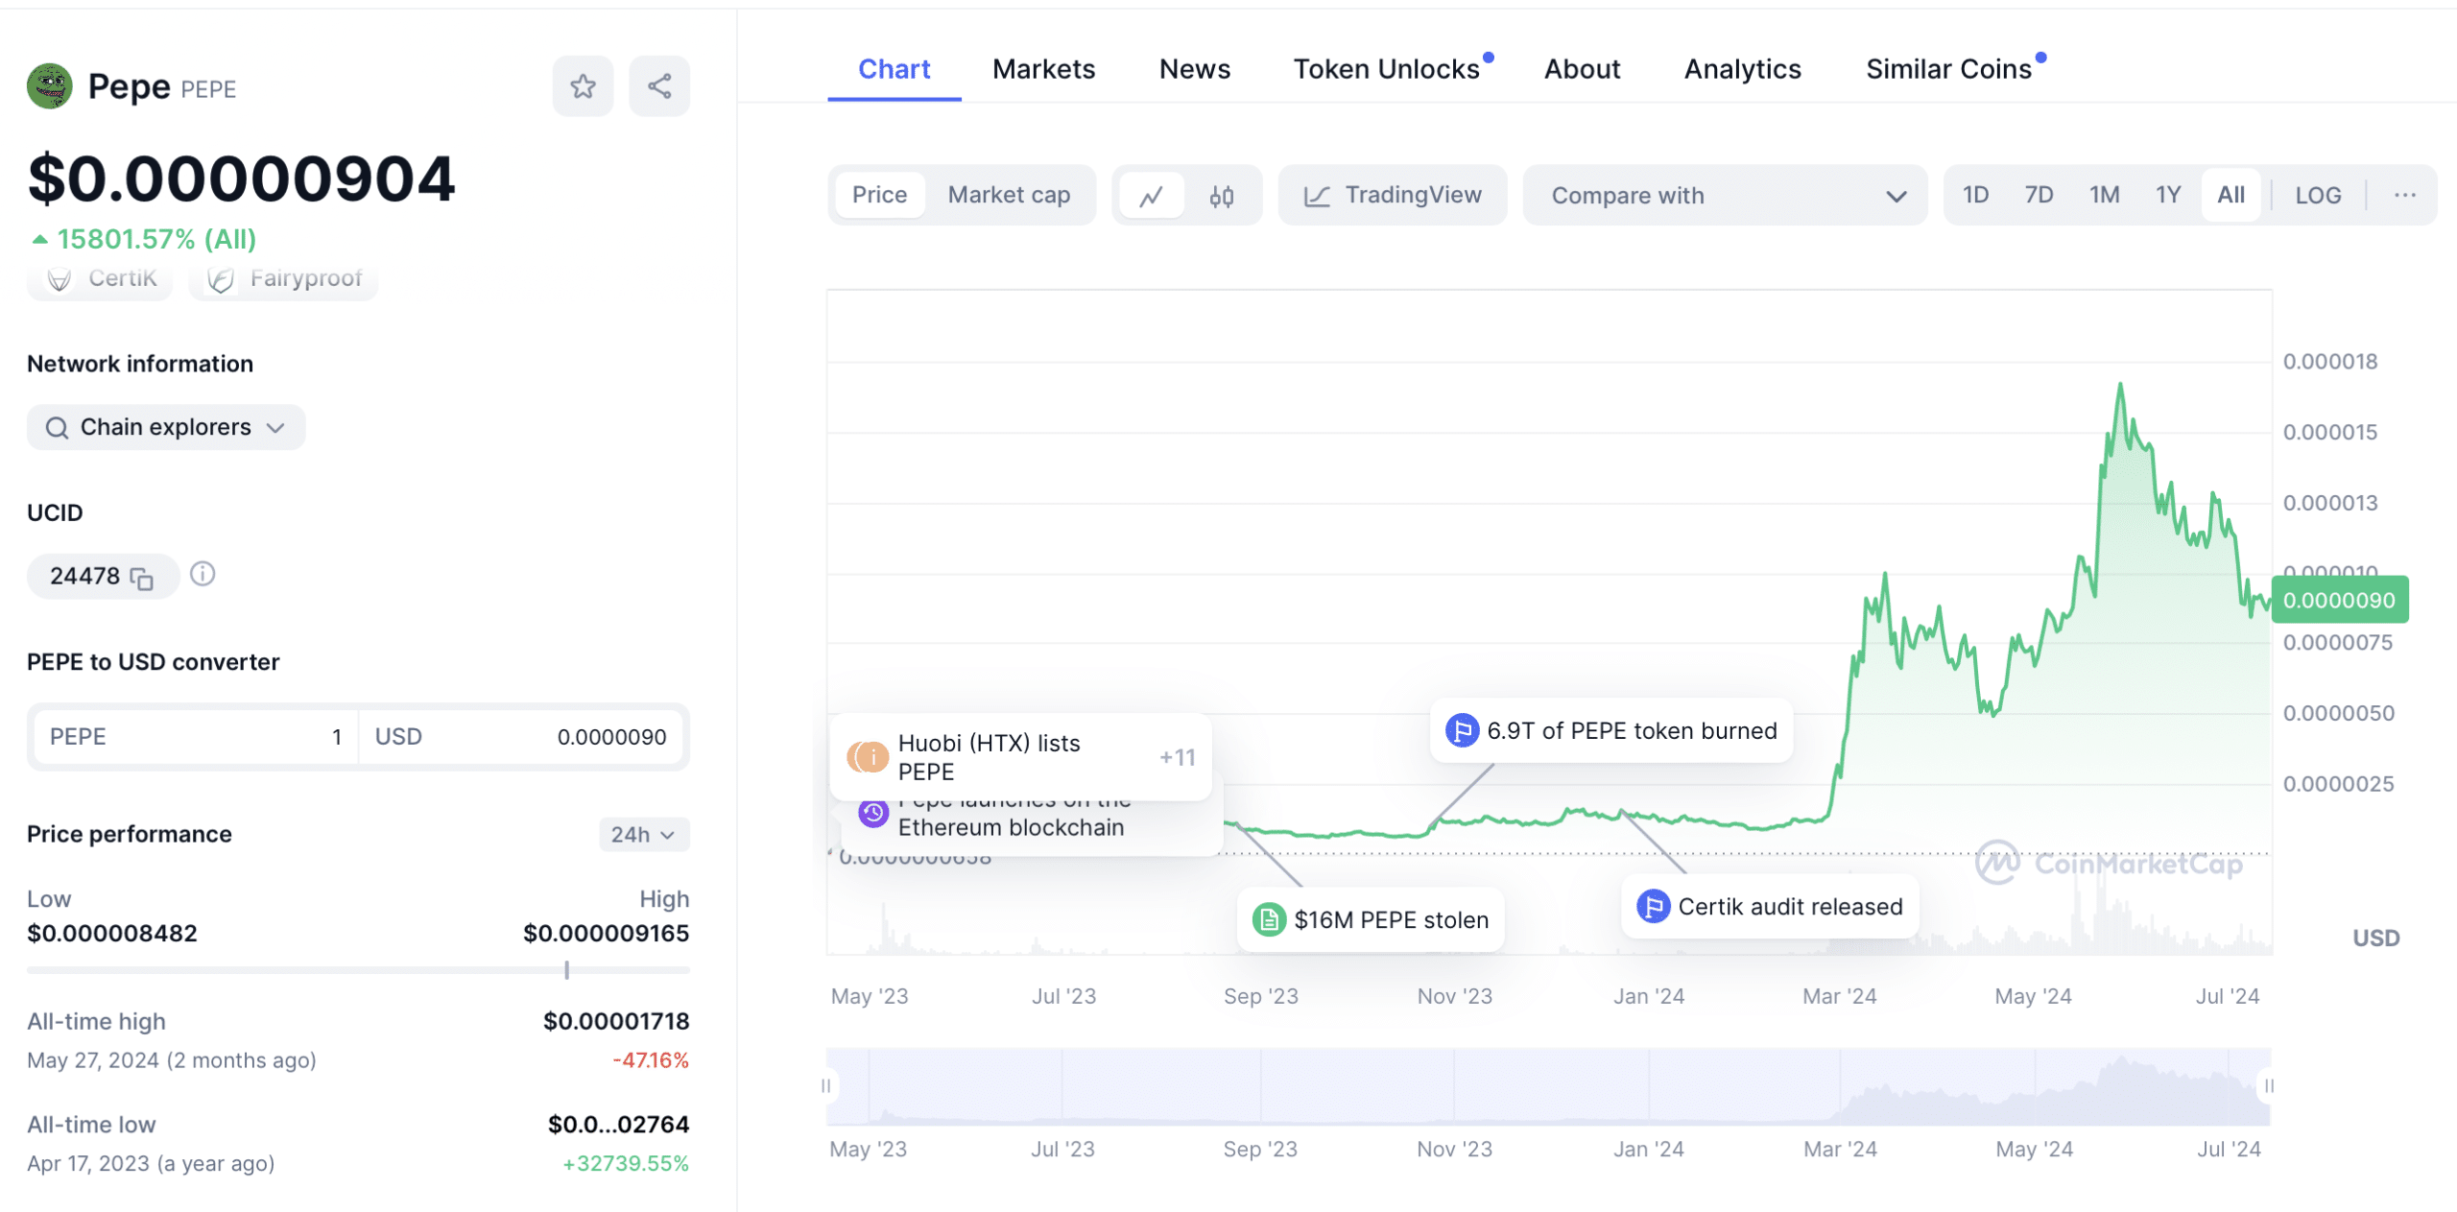Click the 24h Low value $0.000008482
This screenshot has height=1212, width=2457.
[112, 933]
